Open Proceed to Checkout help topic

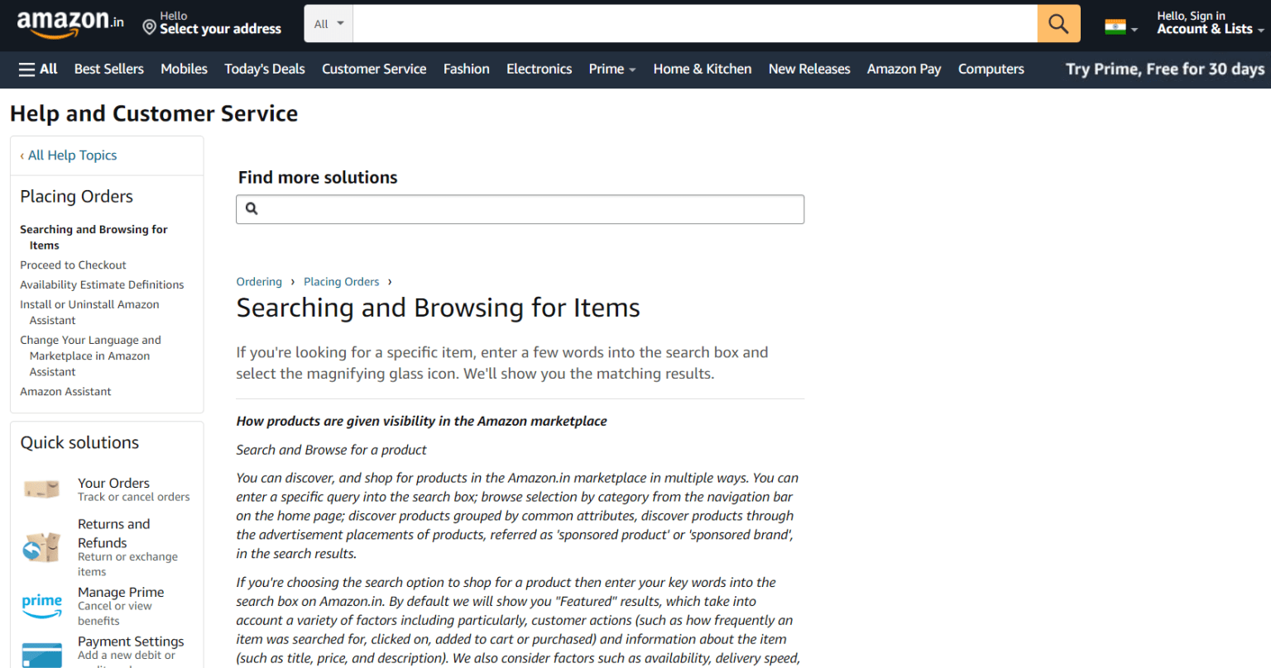[x=73, y=265]
